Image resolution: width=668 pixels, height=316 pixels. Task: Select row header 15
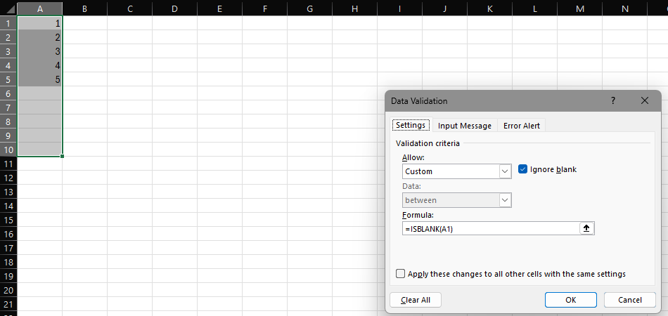pyautogui.click(x=8, y=220)
